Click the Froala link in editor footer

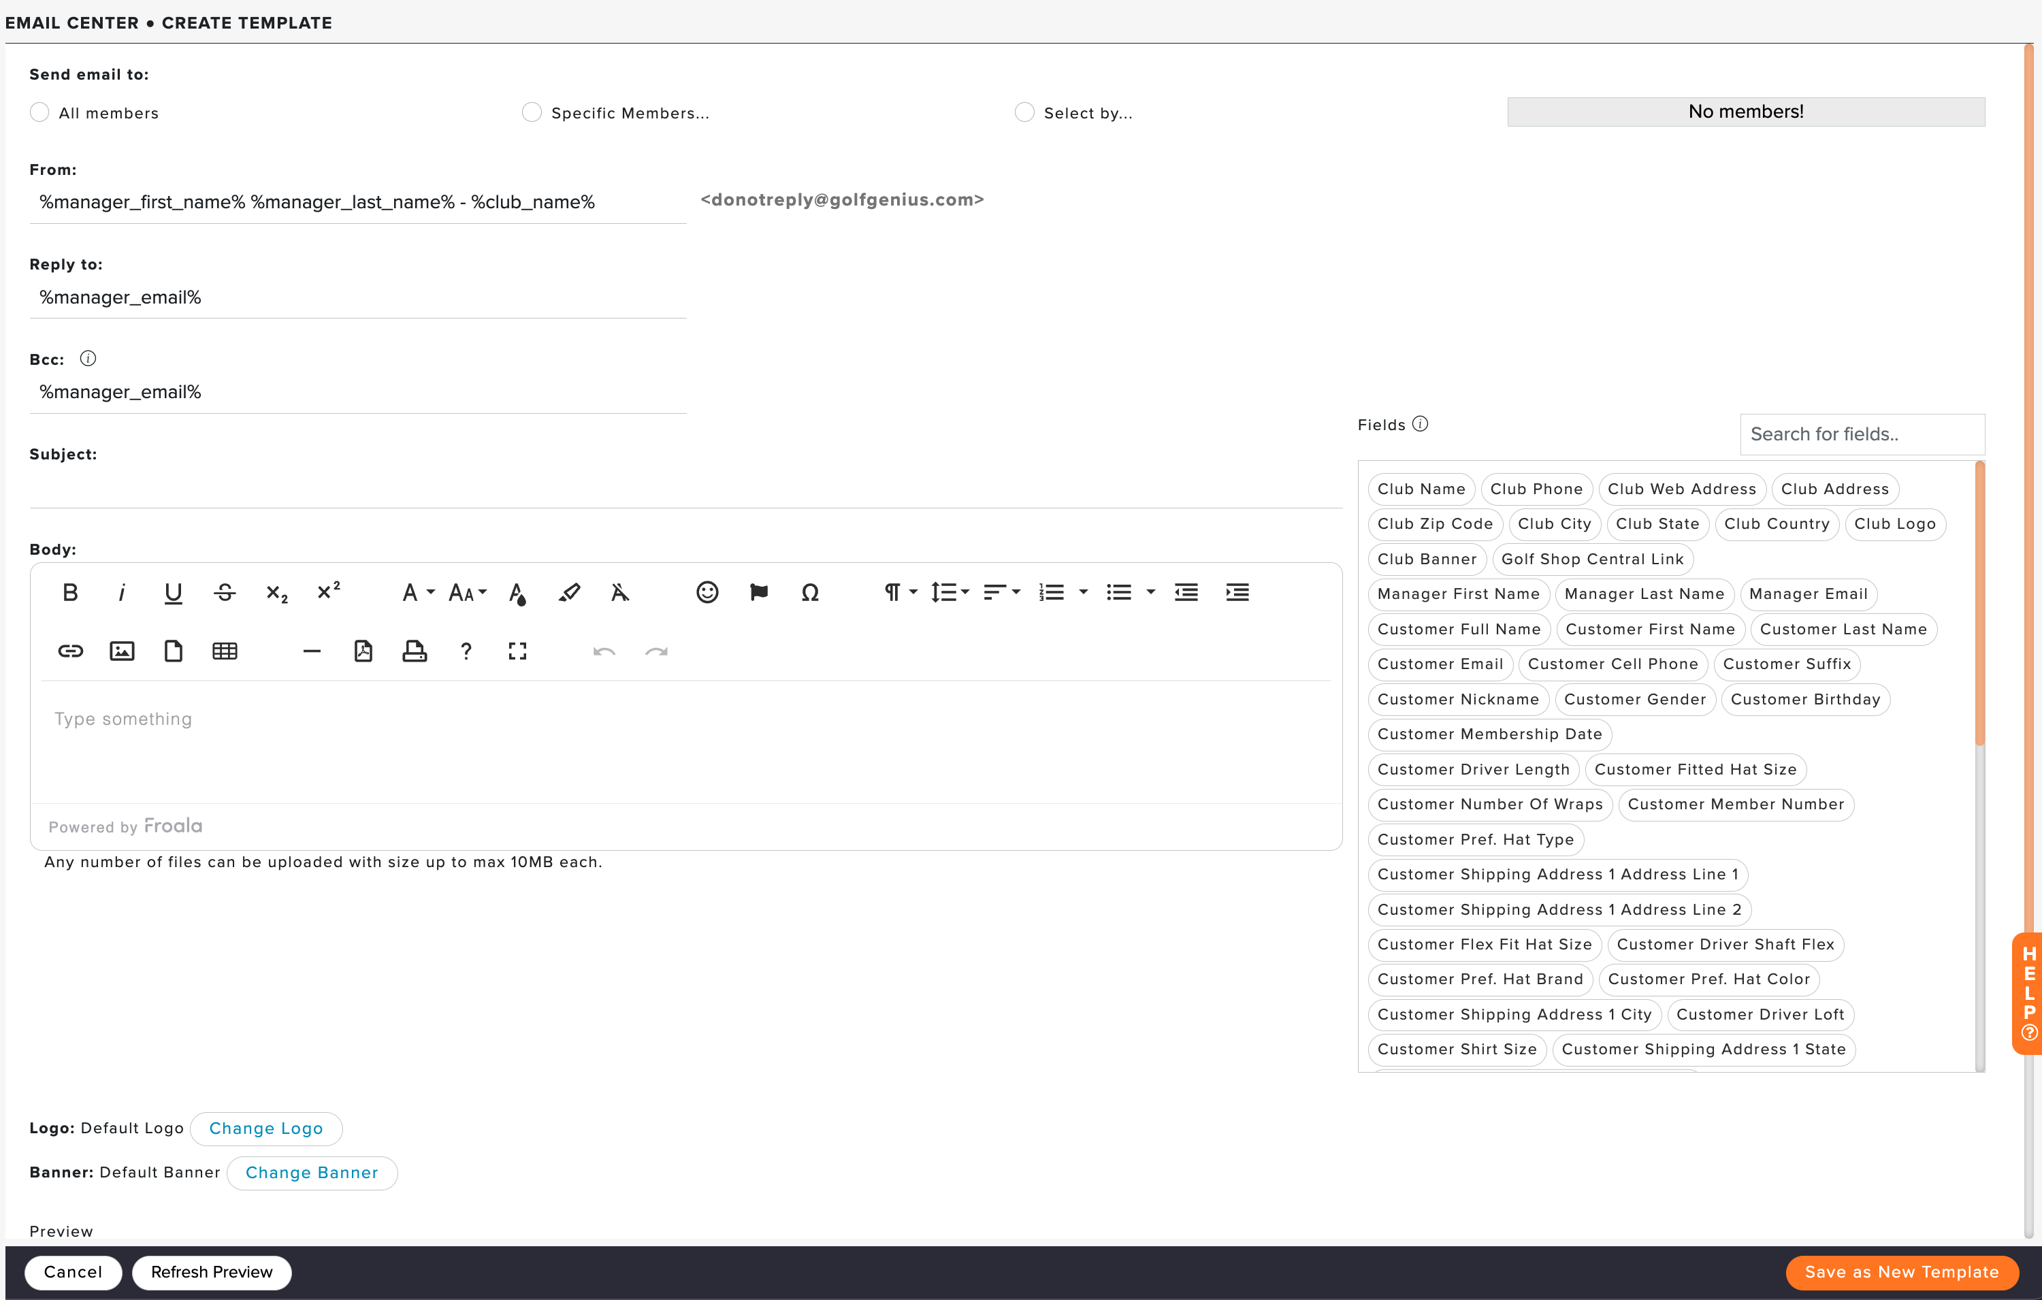tap(173, 826)
